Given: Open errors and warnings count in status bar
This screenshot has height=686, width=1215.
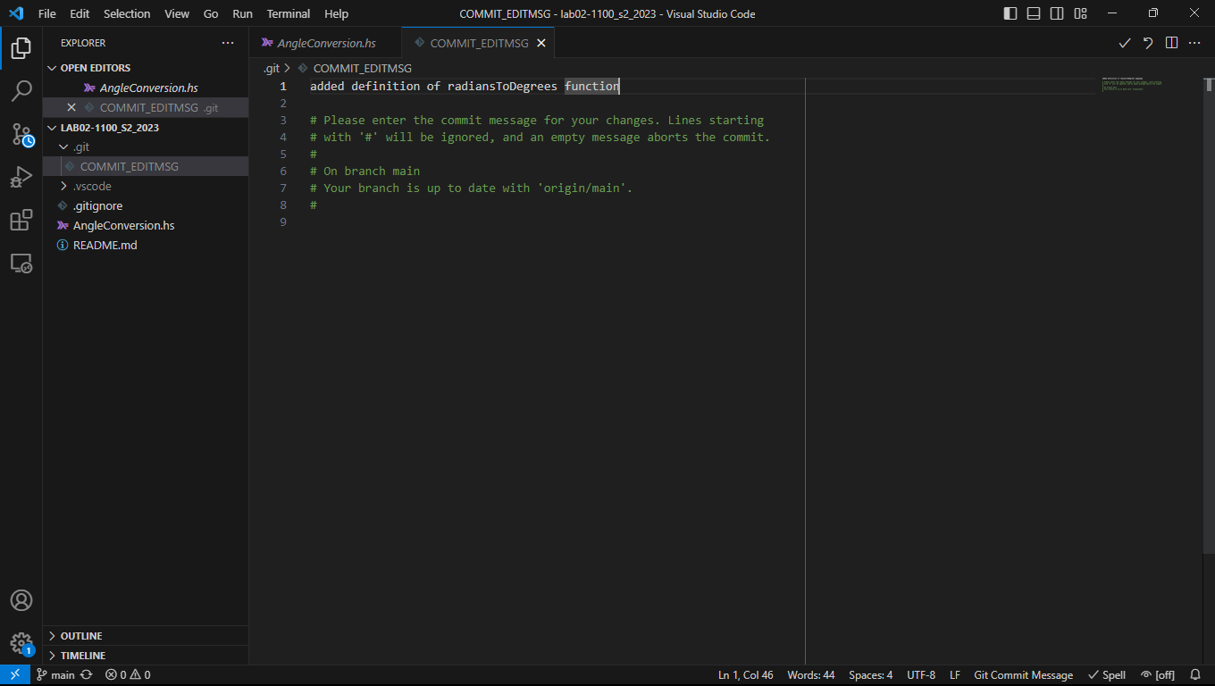Looking at the screenshot, I should pyautogui.click(x=128, y=675).
